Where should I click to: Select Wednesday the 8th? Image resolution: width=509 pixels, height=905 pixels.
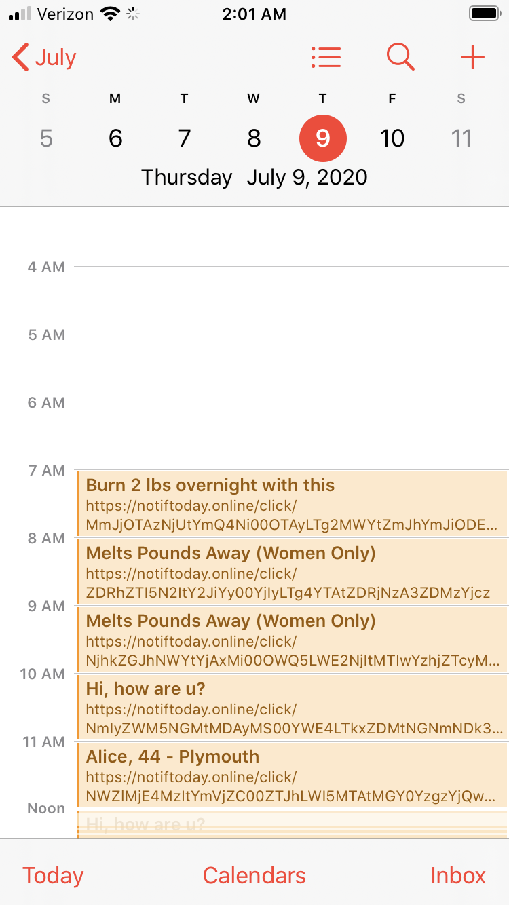[254, 138]
